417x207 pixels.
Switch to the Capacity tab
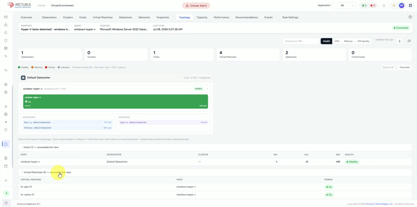[202, 17]
